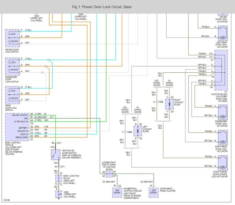This screenshot has height=205, width=235.
Task: Click the 'E C499' connector label
Action: 158,102
